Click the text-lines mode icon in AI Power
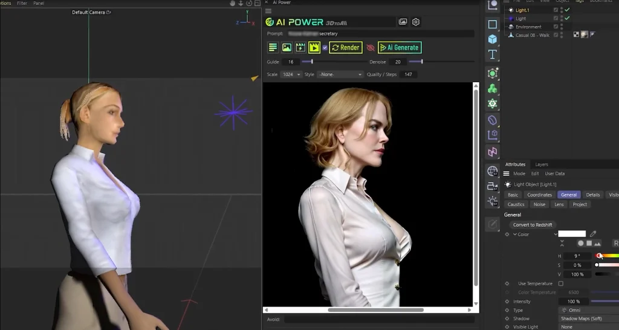Image resolution: width=619 pixels, height=330 pixels. click(273, 47)
